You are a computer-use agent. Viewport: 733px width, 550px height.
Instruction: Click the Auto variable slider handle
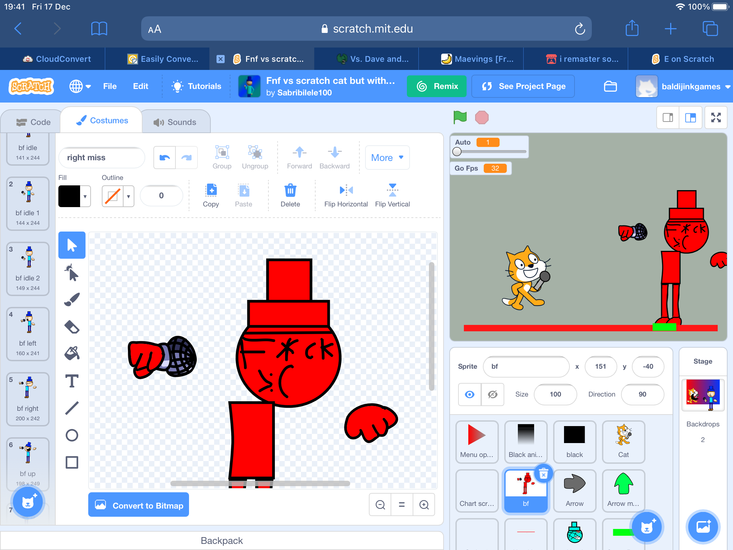tap(457, 152)
